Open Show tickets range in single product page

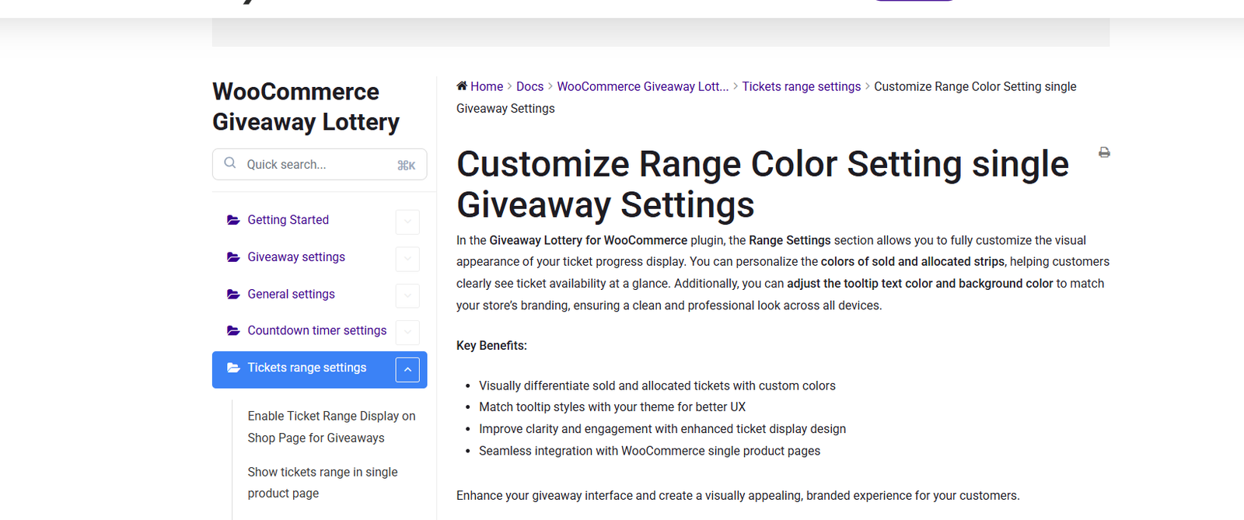322,483
